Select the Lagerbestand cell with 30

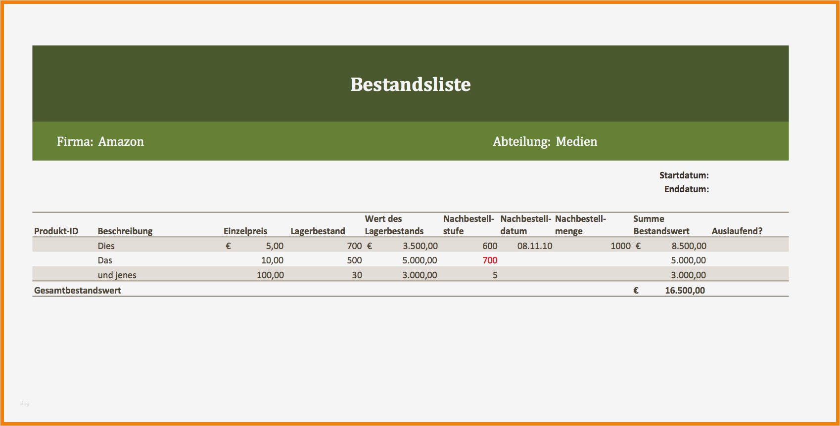357,275
